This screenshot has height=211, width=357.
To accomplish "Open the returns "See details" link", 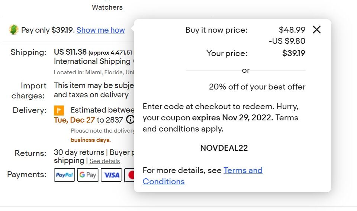I will click(x=104, y=161).
